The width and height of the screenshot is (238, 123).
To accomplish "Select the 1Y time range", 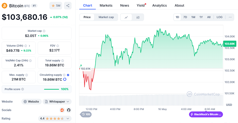I will tap(201, 17).
